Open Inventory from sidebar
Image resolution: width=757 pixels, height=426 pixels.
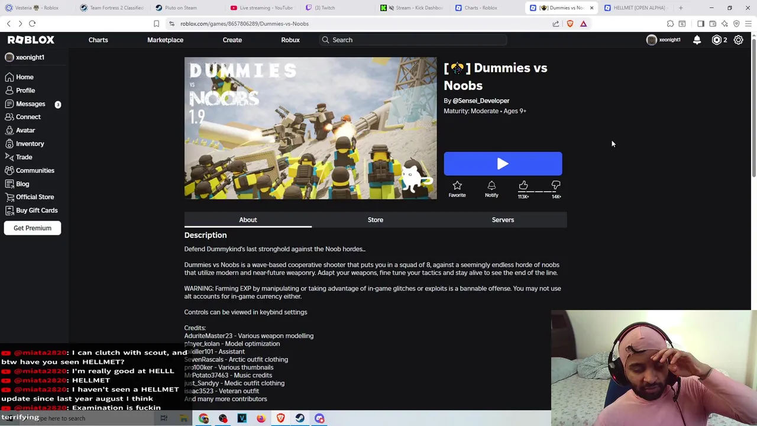(x=24, y=144)
